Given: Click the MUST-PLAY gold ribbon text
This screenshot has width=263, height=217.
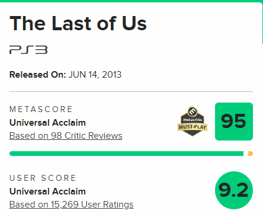Looking at the screenshot, I should click(x=193, y=127).
